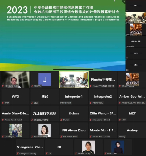
Task: Select the Shengxuan Zha... participant tile
Action: click(30, 147)
